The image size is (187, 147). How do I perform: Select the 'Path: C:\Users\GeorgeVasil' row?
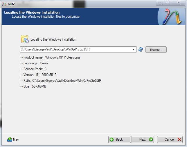pos(62,81)
